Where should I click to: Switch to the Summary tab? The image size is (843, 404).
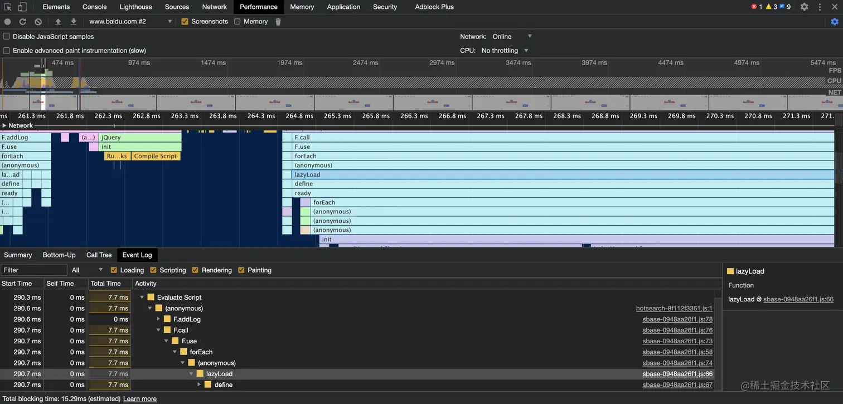18,255
